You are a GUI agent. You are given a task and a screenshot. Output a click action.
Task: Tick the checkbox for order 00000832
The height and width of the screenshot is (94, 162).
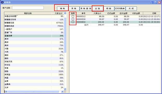pyautogui.click(x=73, y=22)
